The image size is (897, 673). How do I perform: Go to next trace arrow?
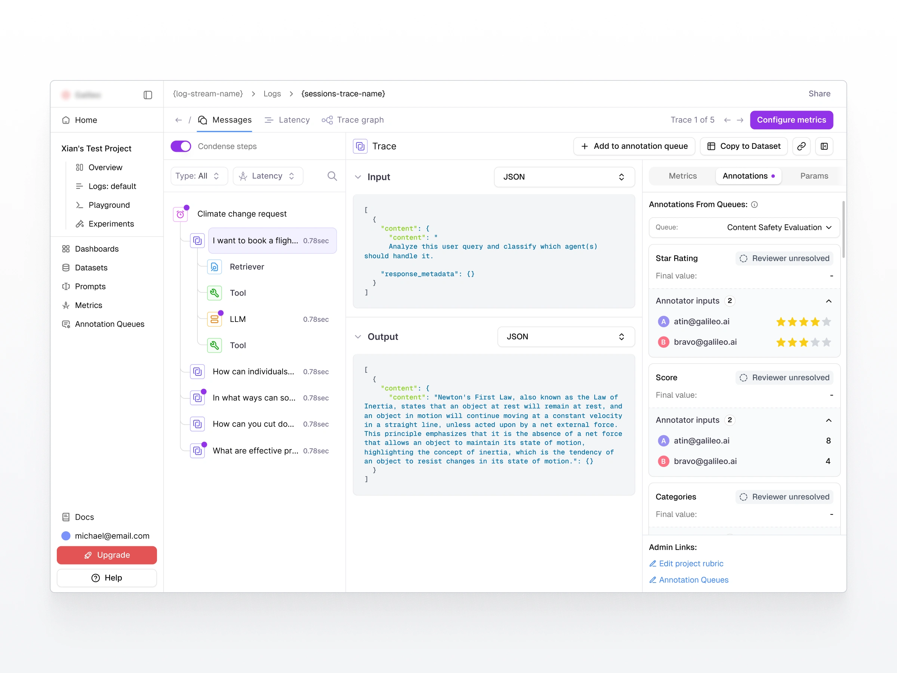(740, 120)
